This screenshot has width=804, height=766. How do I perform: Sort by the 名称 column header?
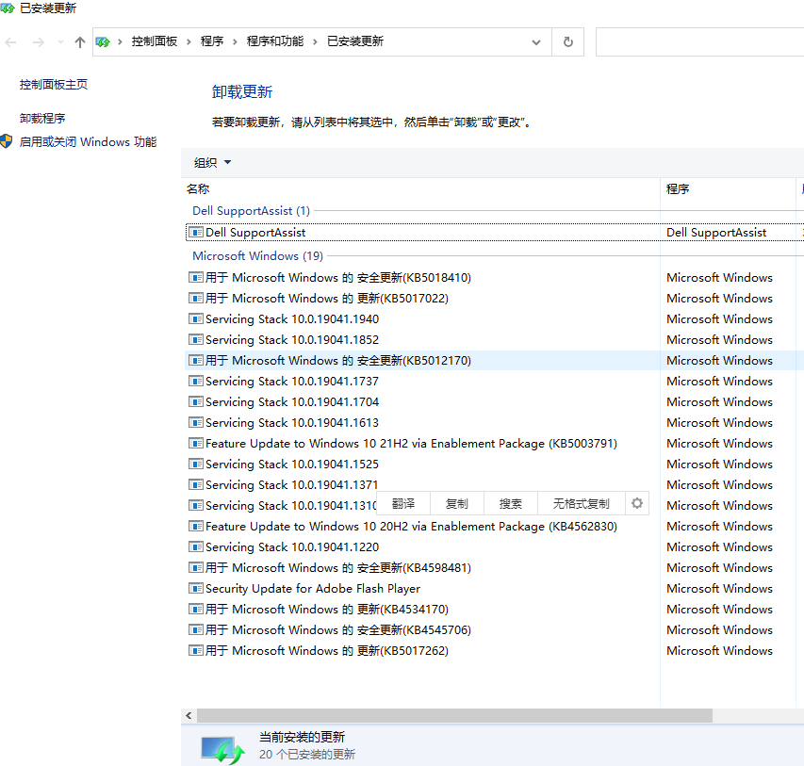coord(198,189)
